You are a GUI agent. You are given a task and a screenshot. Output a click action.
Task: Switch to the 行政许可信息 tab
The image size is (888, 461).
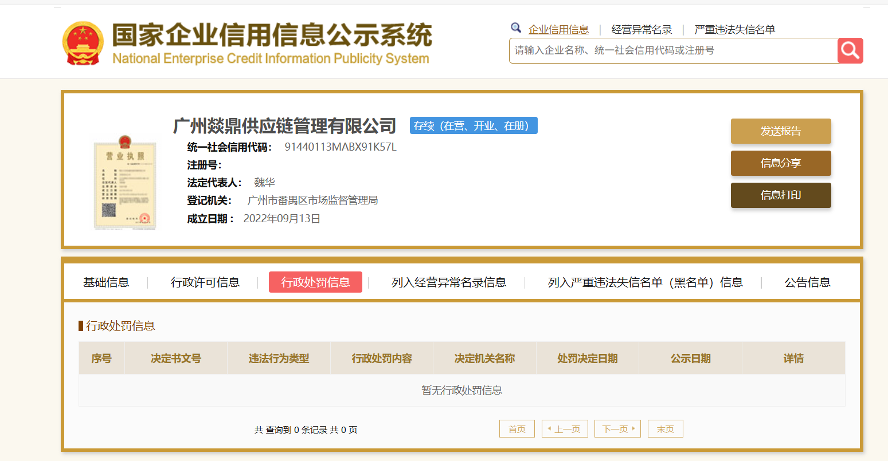pos(205,282)
